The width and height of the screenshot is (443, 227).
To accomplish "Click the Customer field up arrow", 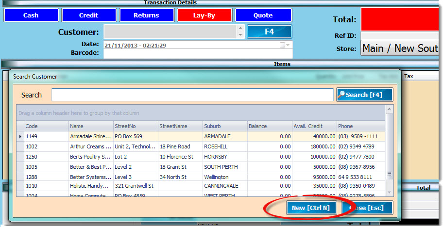I will click(240, 28).
